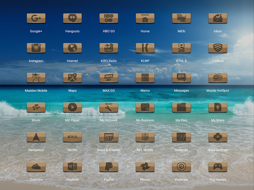Click the 'Madden Mobile' label text
This screenshot has width=254, height=190.
36,91
